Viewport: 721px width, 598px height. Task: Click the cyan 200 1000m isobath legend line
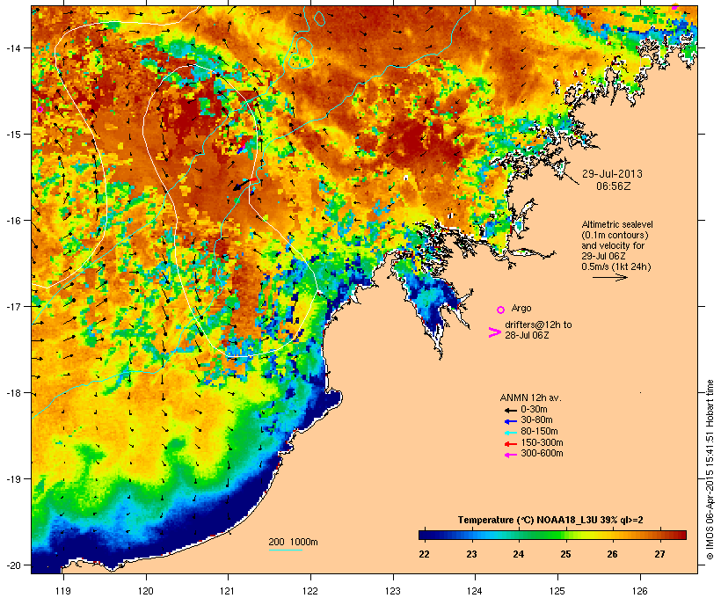pyautogui.click(x=285, y=551)
